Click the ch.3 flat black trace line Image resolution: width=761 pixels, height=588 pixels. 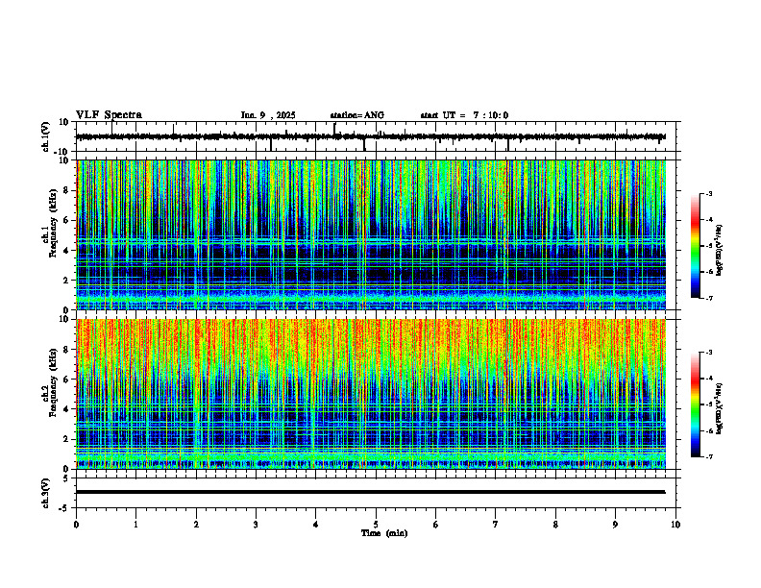[x=371, y=492]
